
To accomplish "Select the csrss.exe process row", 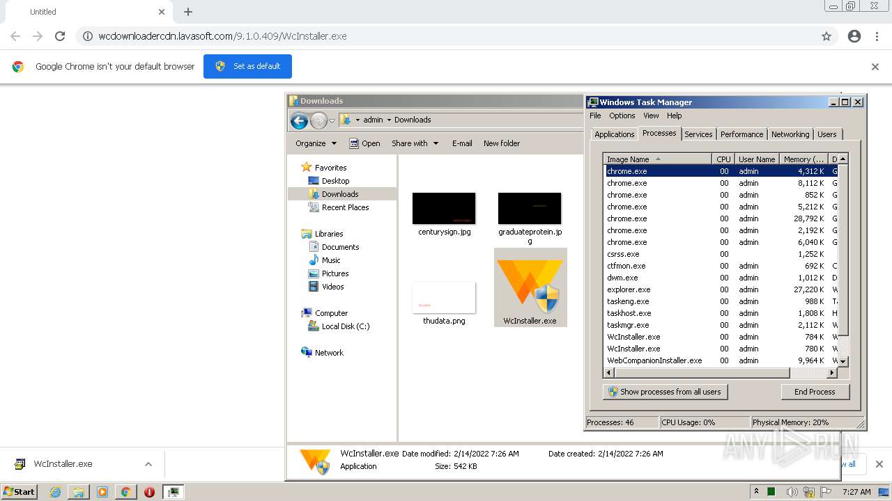I will (720, 254).
